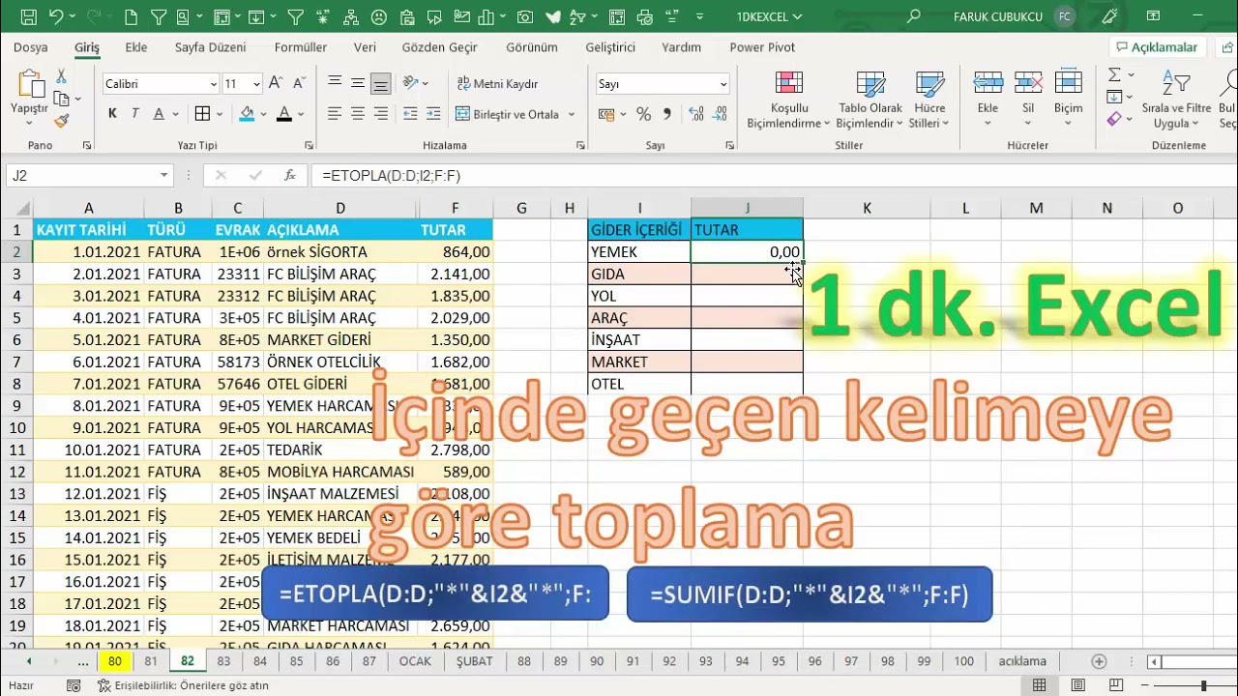Apply cell borders
This screenshot has height=696, width=1238.
point(202,114)
